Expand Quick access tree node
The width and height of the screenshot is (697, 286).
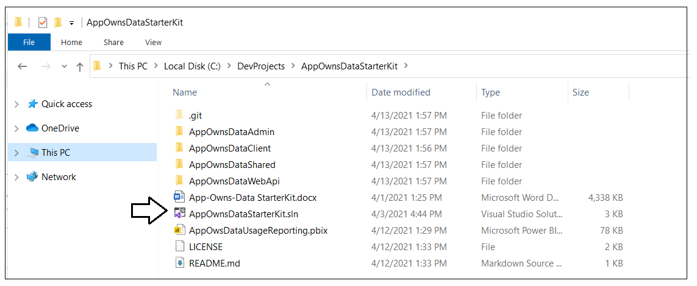pos(17,104)
